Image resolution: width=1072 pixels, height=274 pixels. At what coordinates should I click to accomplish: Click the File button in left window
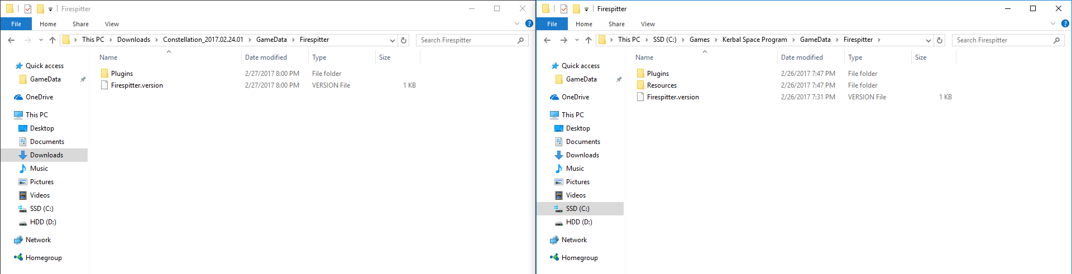[16, 24]
